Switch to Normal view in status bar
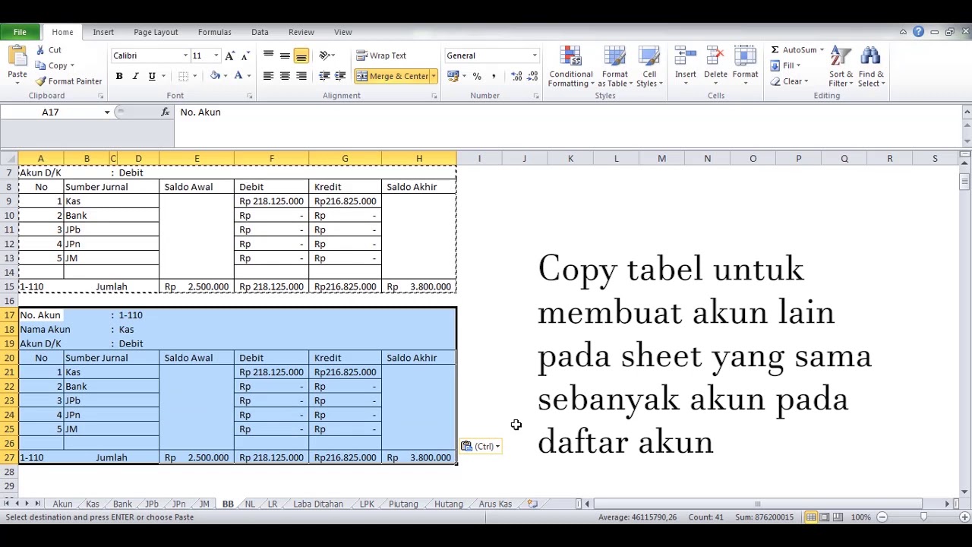Screen dimensions: 972x547 tap(811, 517)
